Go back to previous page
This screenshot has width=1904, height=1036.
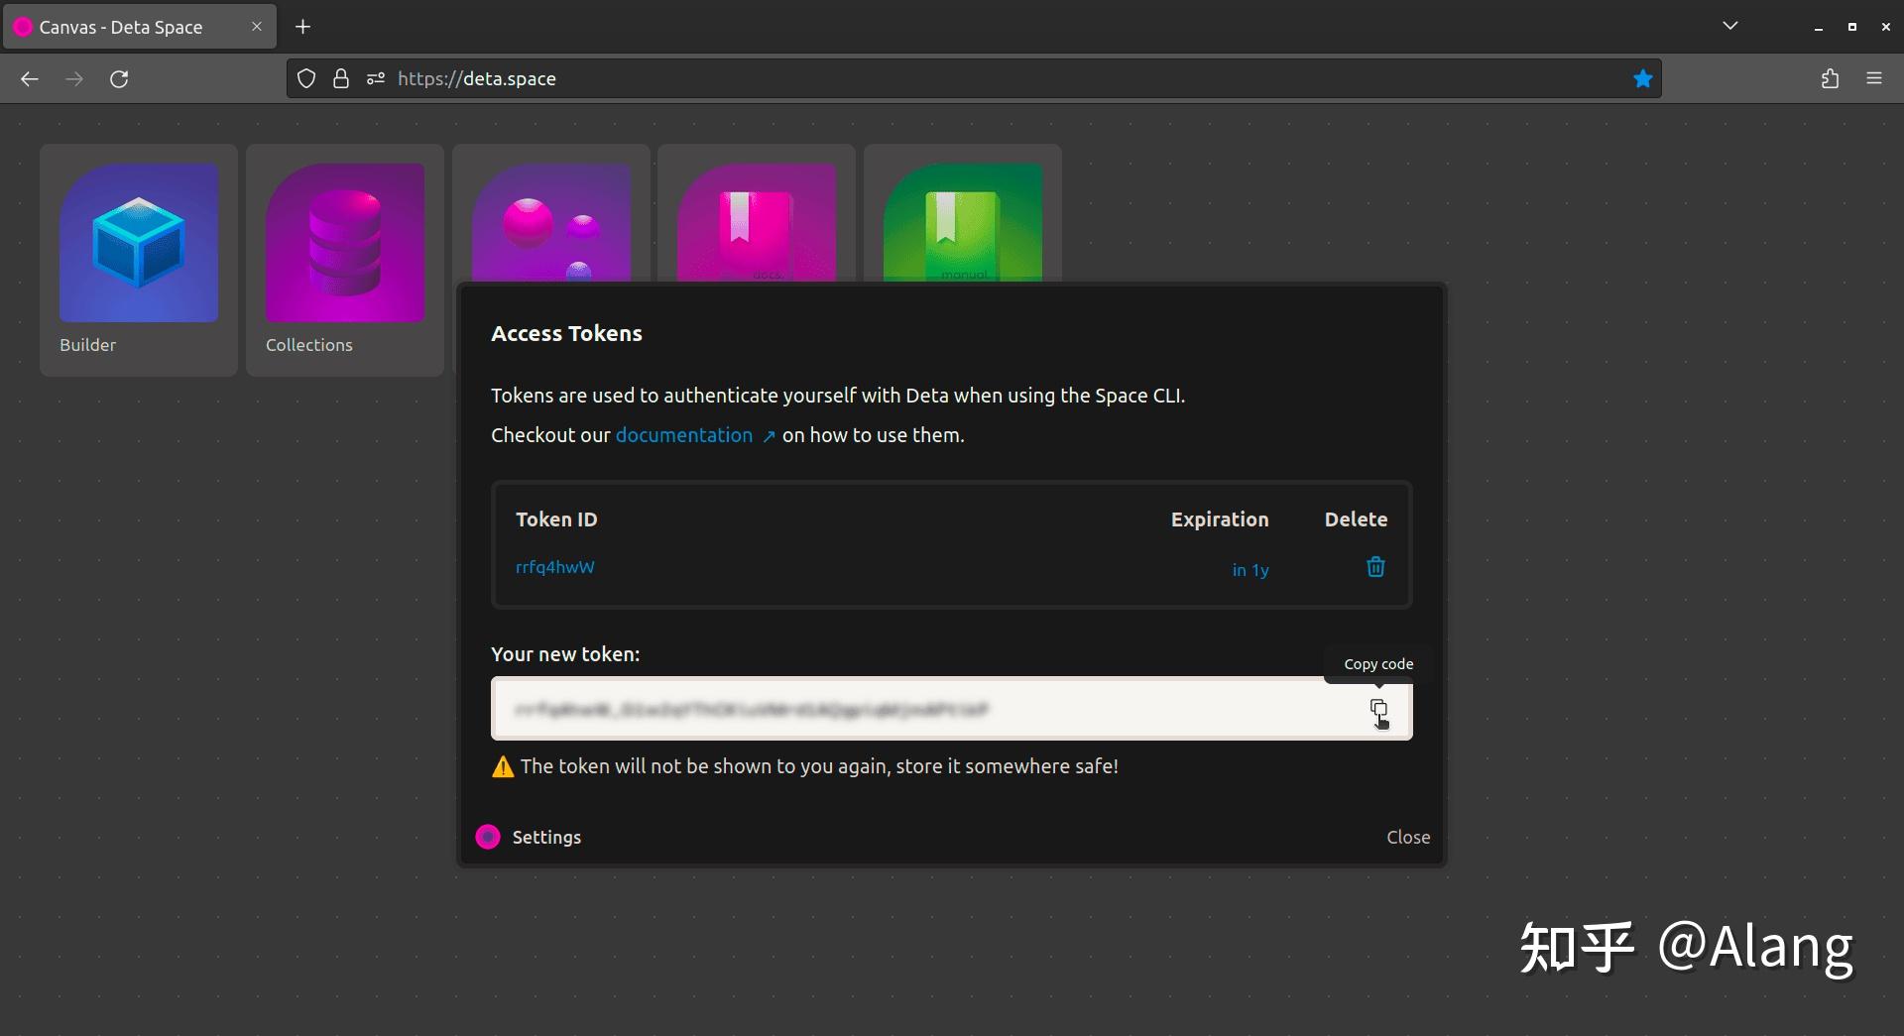click(30, 79)
